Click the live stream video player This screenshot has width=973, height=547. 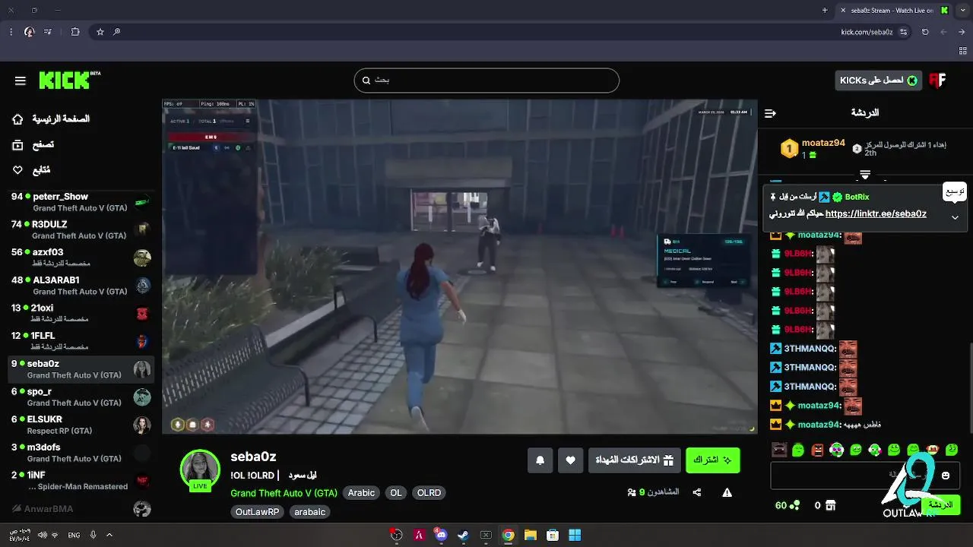coord(459,266)
